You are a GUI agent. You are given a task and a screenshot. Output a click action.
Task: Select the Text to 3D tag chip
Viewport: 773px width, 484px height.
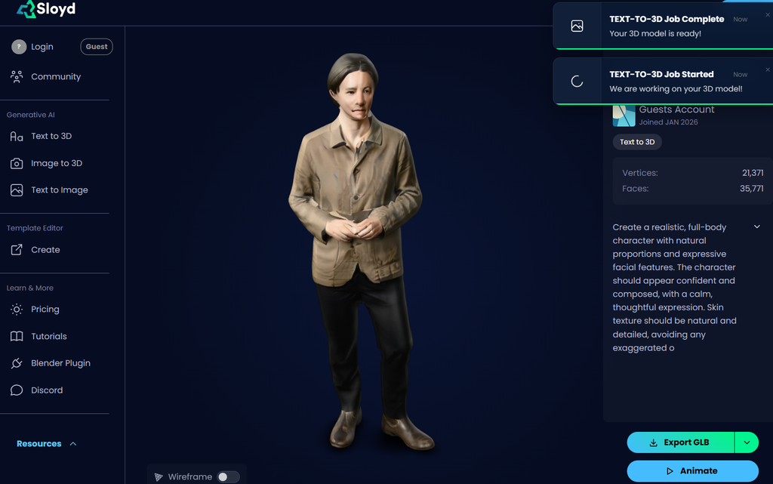[x=636, y=141]
